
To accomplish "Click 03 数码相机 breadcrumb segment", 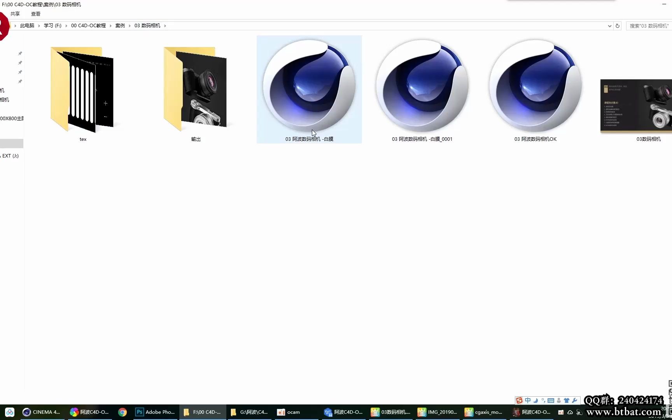I will pos(147,26).
